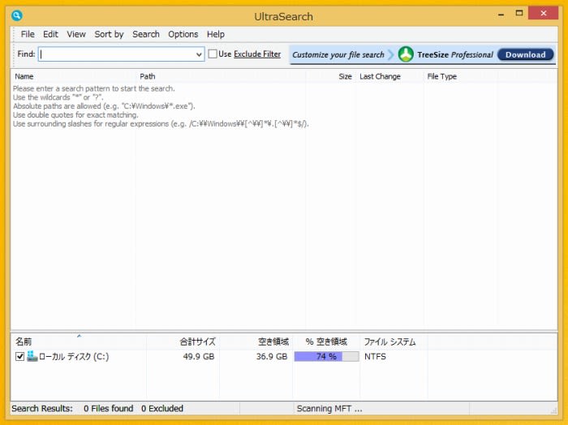
Task: Open the File menu
Action: pyautogui.click(x=28, y=34)
